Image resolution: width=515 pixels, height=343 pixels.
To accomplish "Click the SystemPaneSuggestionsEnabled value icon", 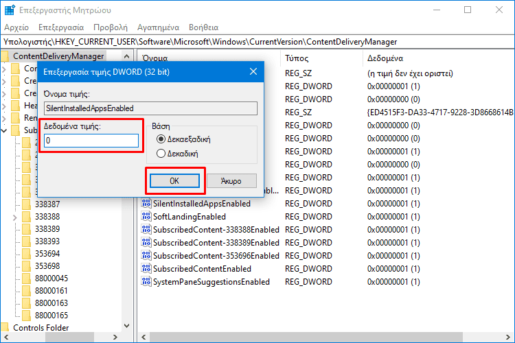I will (146, 281).
